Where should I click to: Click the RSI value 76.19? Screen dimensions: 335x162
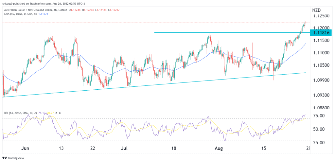(x=42, y=113)
